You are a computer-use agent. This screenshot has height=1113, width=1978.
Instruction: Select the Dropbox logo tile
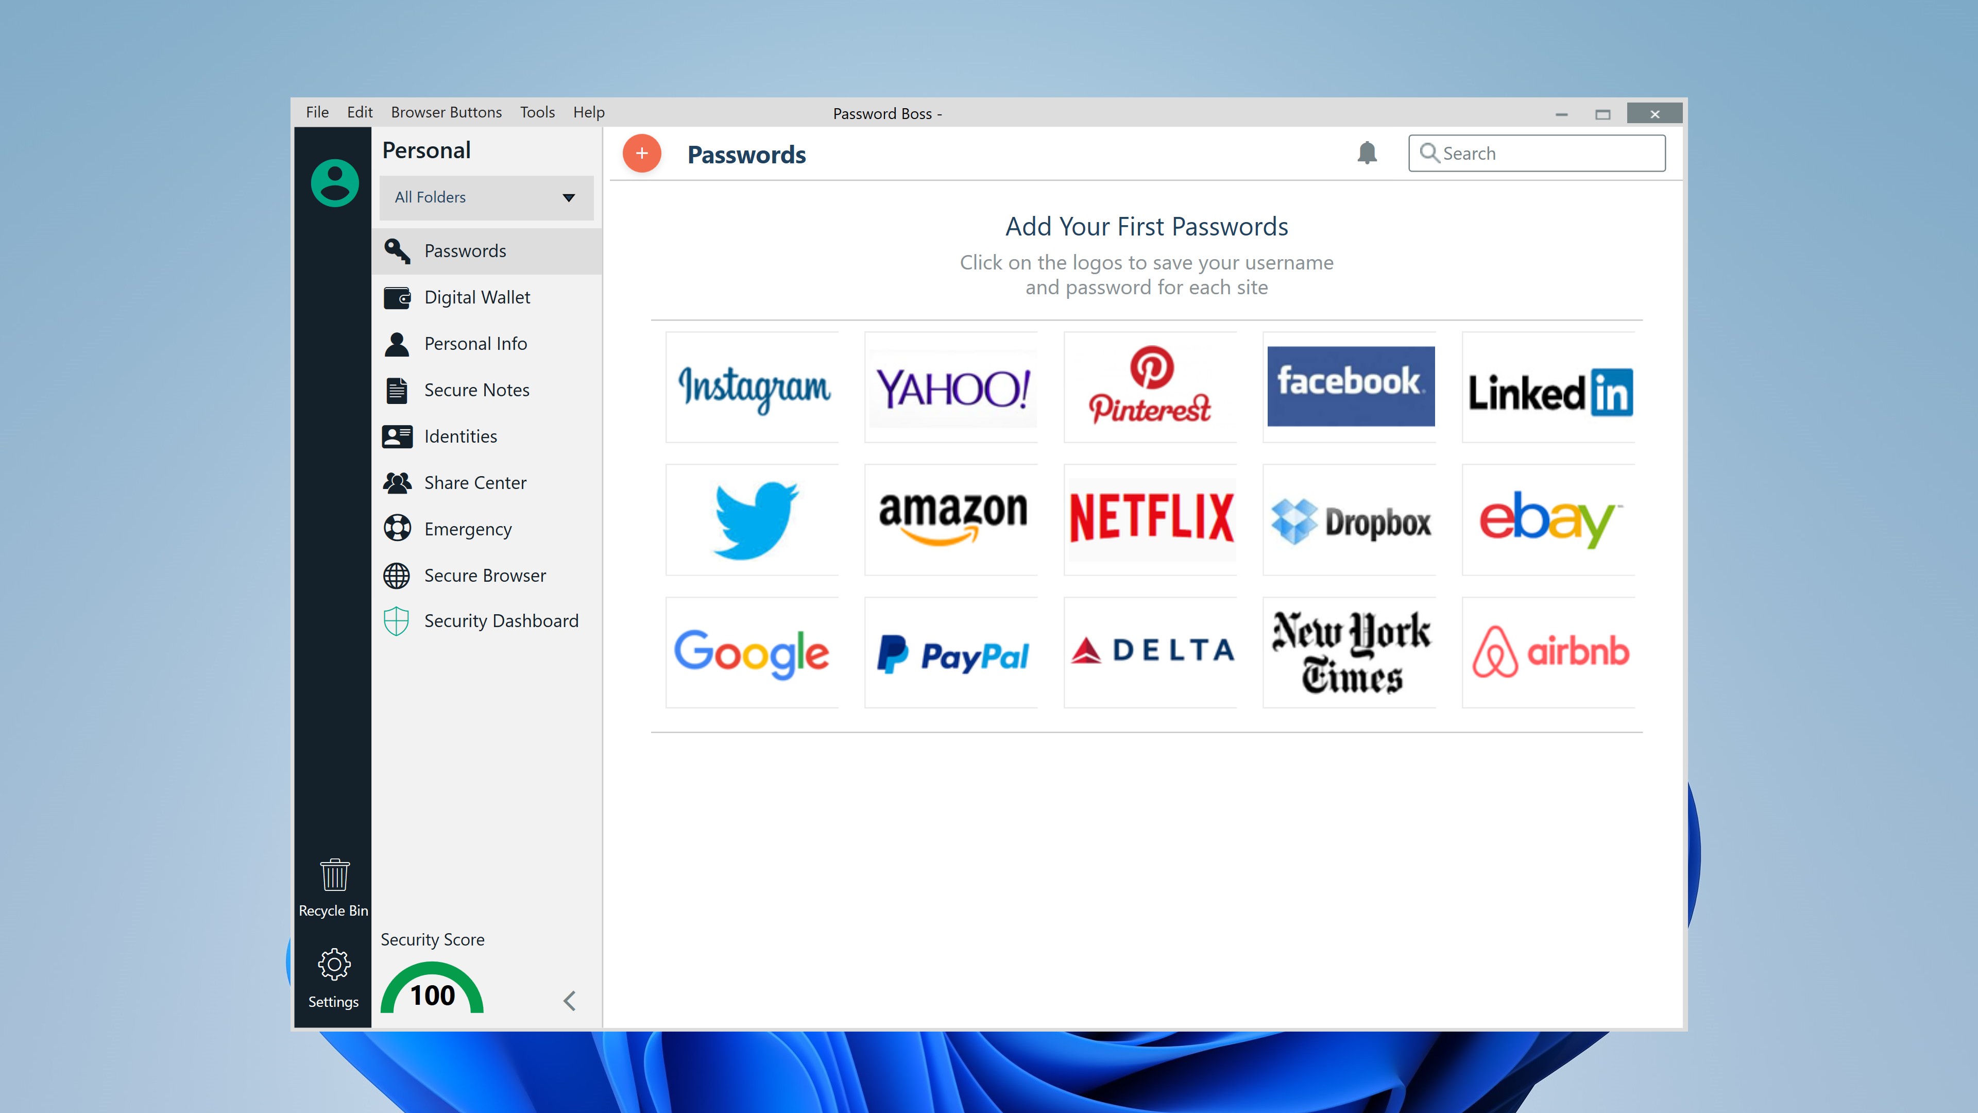[x=1350, y=520]
